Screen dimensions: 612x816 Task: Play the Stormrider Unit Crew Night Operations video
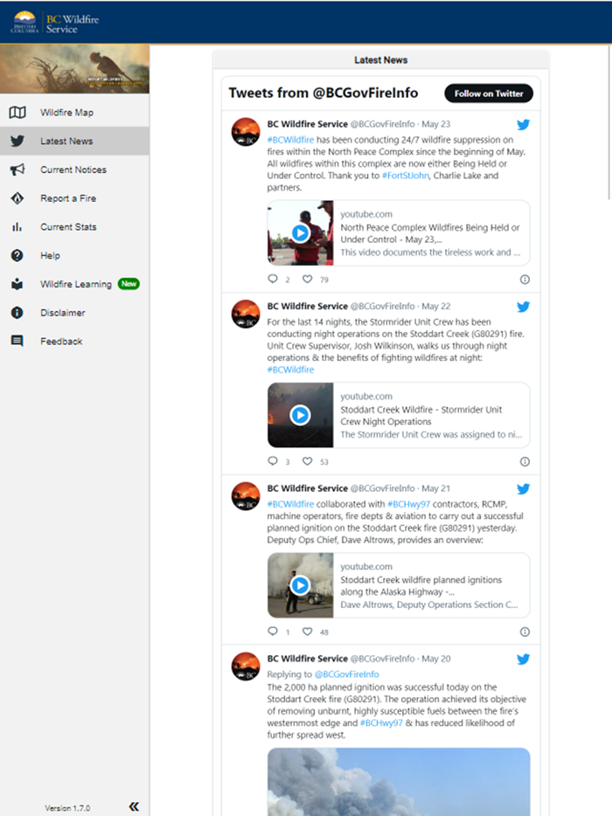coord(300,415)
